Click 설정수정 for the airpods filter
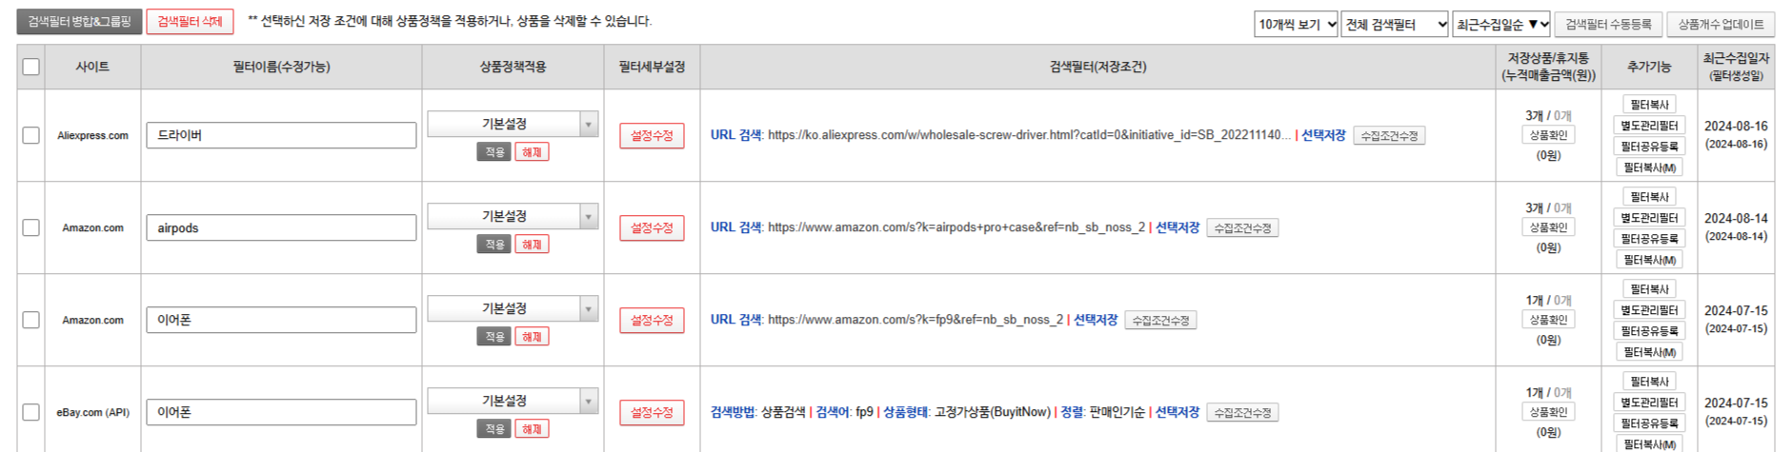 pos(652,228)
